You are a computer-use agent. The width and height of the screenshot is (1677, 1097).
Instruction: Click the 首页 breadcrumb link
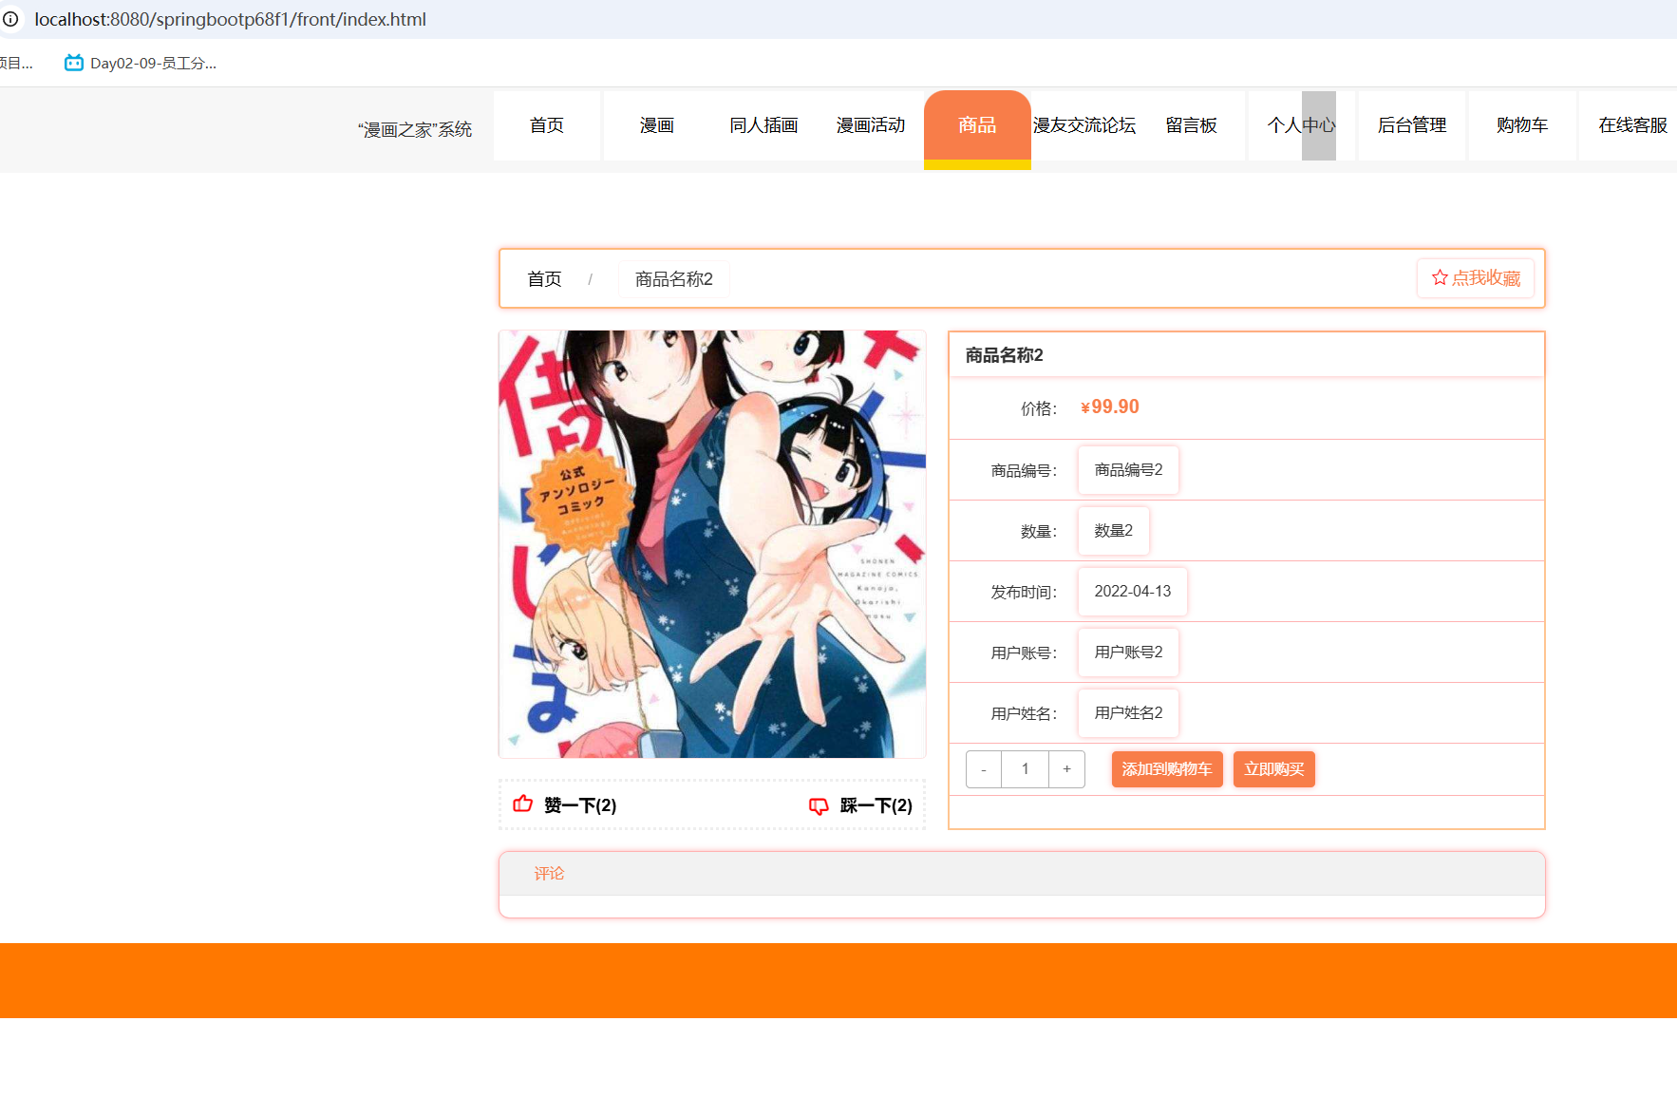pos(544,279)
